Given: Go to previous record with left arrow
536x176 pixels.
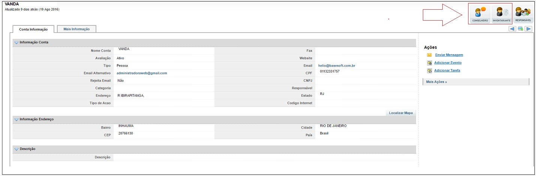Looking at the screenshot, I should point(512,29).
